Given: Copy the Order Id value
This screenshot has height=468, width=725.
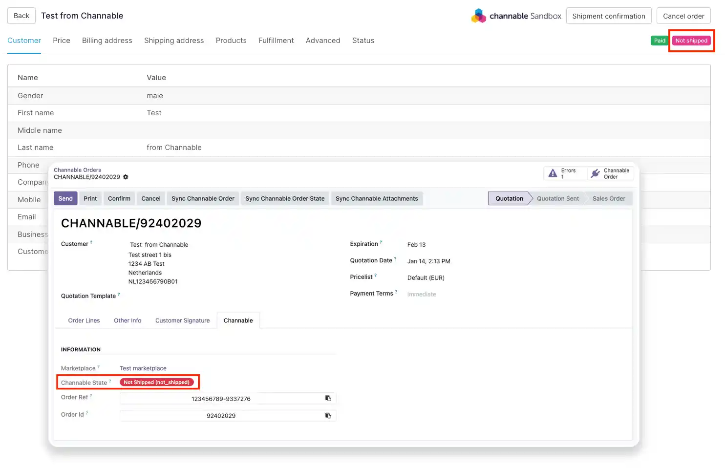Looking at the screenshot, I should pos(328,416).
